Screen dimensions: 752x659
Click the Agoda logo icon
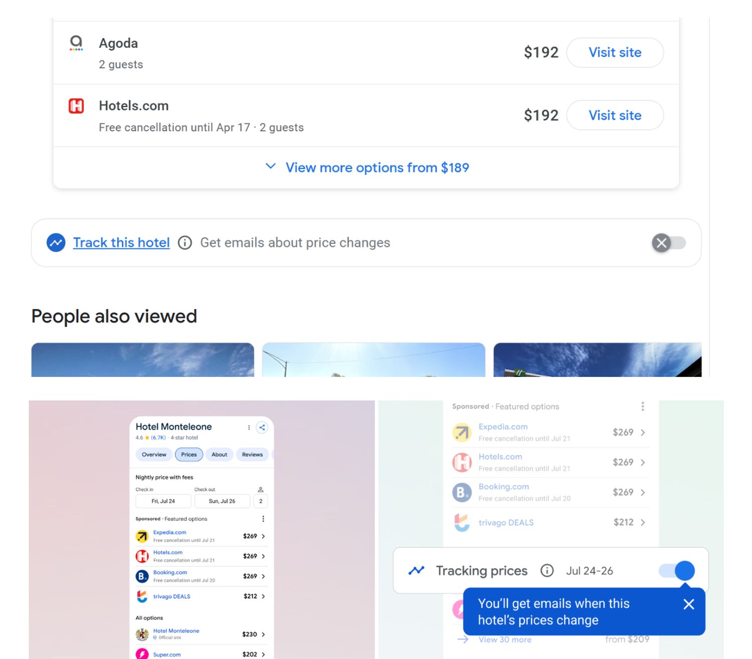[76, 43]
